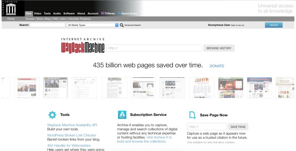296x151 pixels.
Task: Click the Jobs link
Action: [x=63, y=19]
